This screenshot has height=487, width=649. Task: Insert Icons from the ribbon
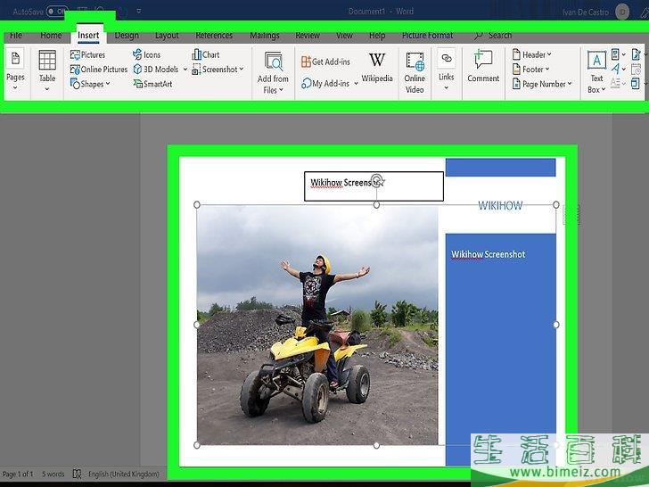146,54
